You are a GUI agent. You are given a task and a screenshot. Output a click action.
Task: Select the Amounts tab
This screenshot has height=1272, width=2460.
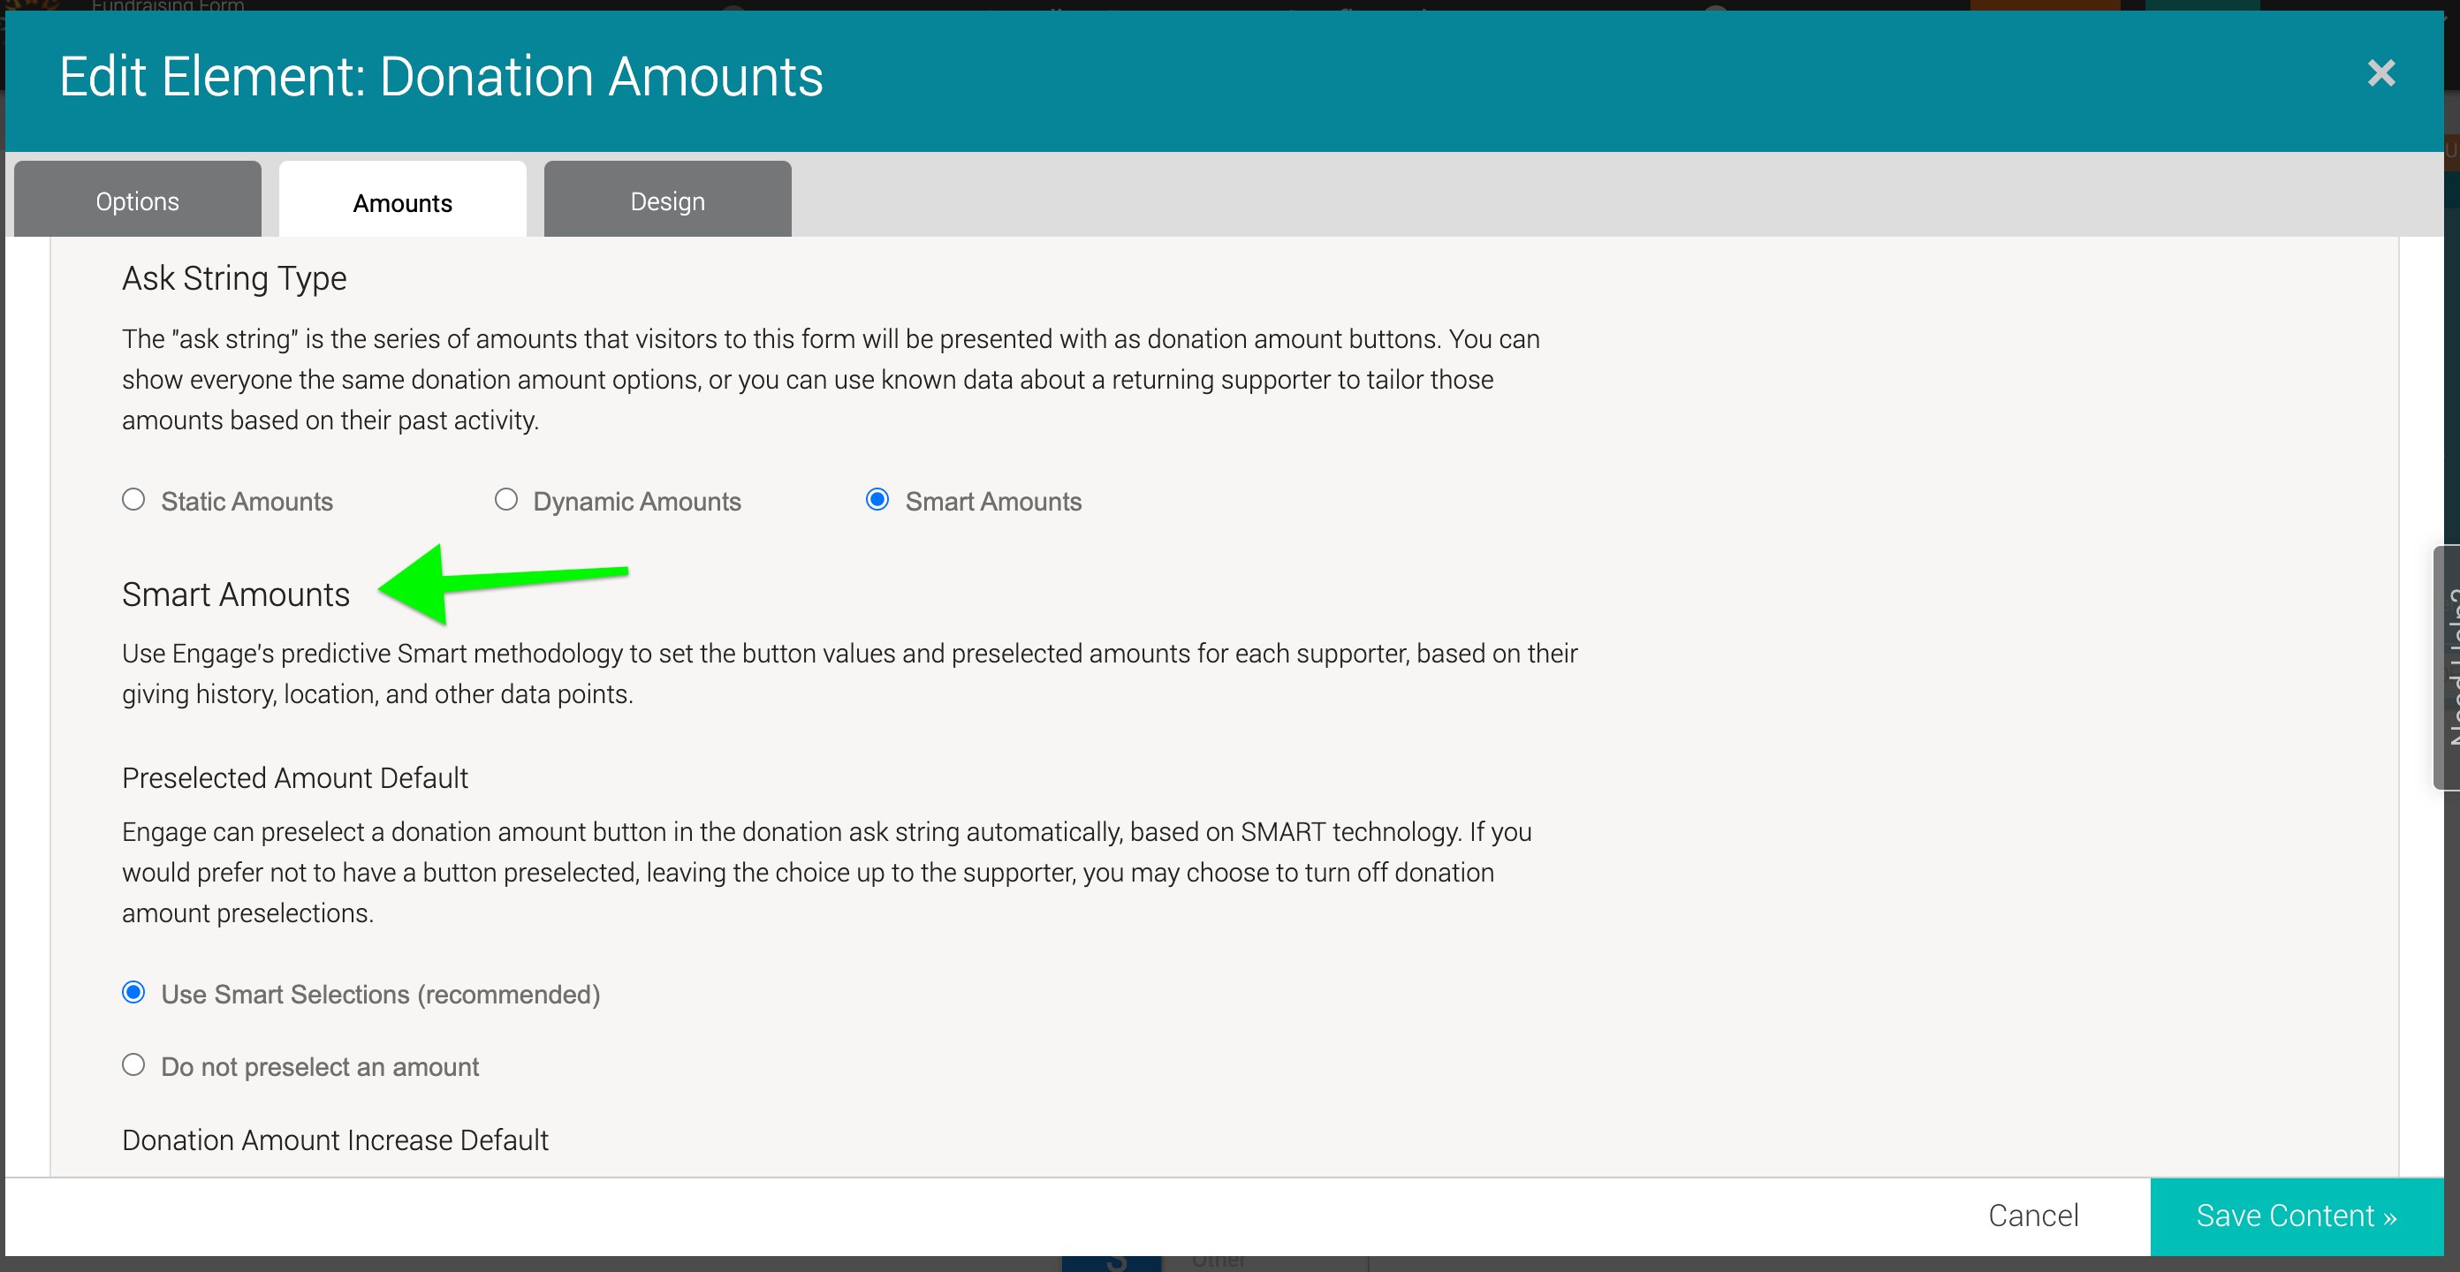click(402, 201)
